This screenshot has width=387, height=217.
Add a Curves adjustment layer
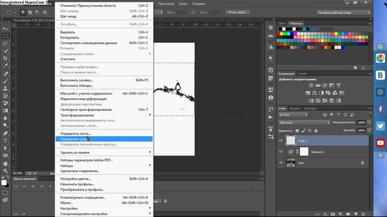point(325,85)
